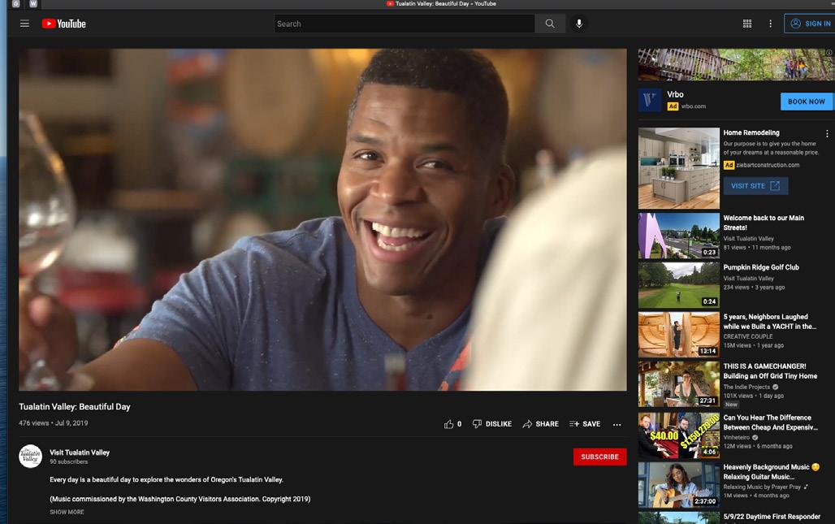The image size is (835, 524).
Task: Open more actions ellipsis under video
Action: (617, 424)
